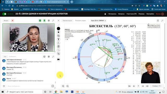Expand the video panel to fullscreen
This screenshot has width=167, height=94.
tap(53, 21)
